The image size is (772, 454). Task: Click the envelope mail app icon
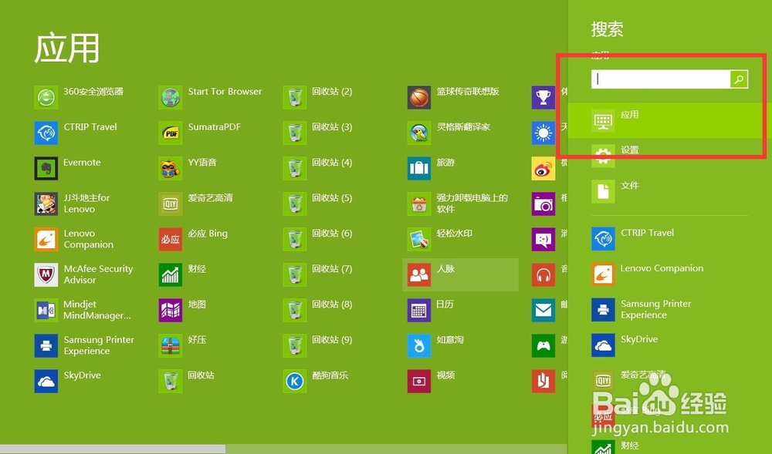[x=543, y=310]
